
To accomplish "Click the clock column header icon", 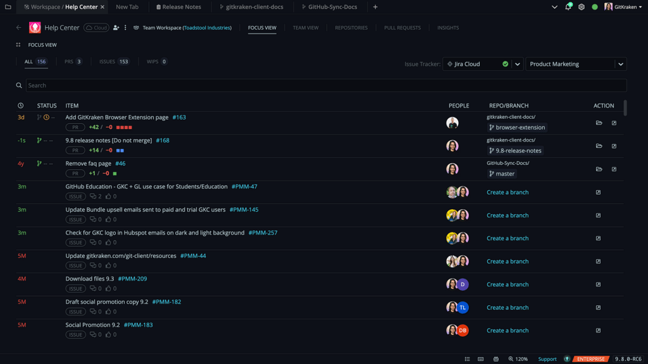I will click(x=21, y=106).
